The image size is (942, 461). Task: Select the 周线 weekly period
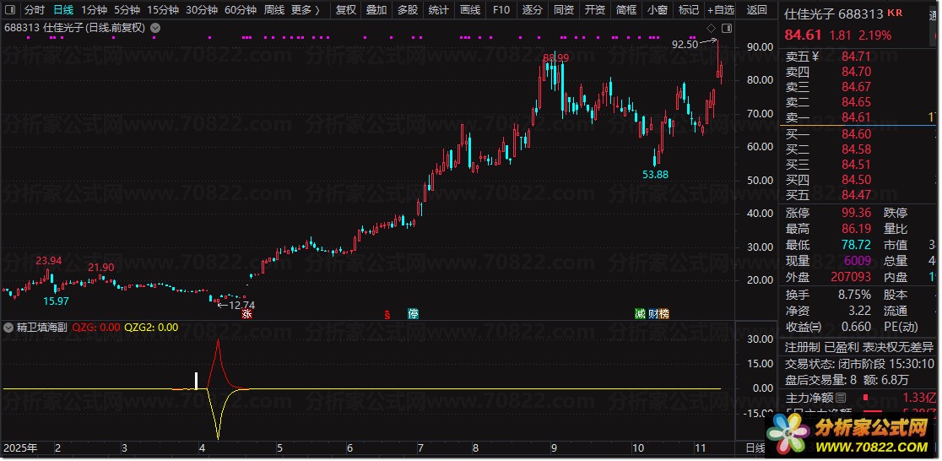pos(274,9)
